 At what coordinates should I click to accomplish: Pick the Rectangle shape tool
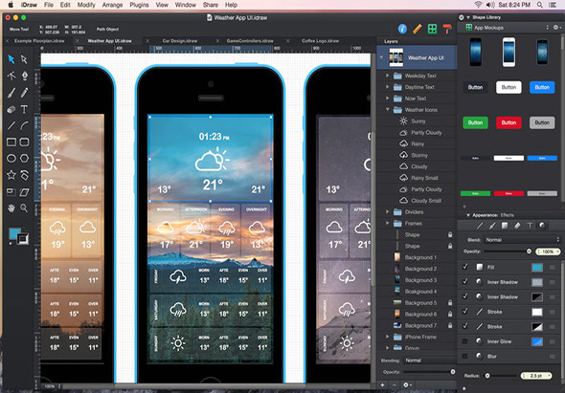pyautogui.click(x=11, y=142)
